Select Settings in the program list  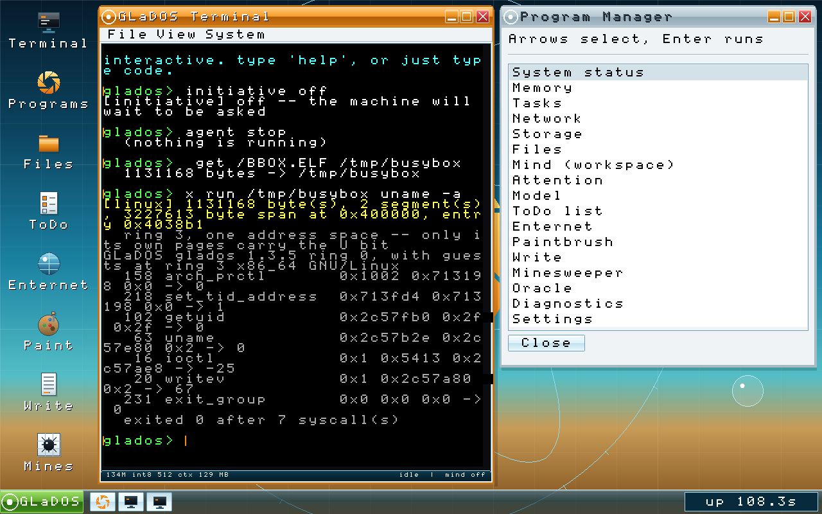[x=658, y=319]
